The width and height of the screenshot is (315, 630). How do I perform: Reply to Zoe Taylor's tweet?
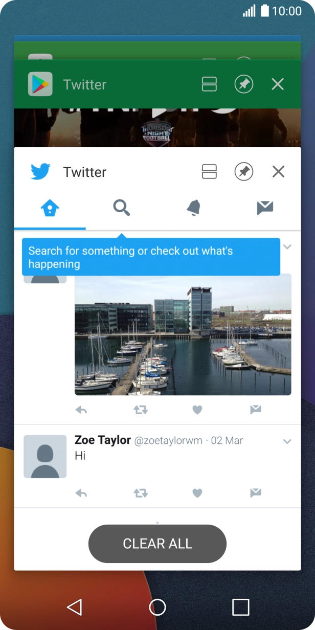81,493
